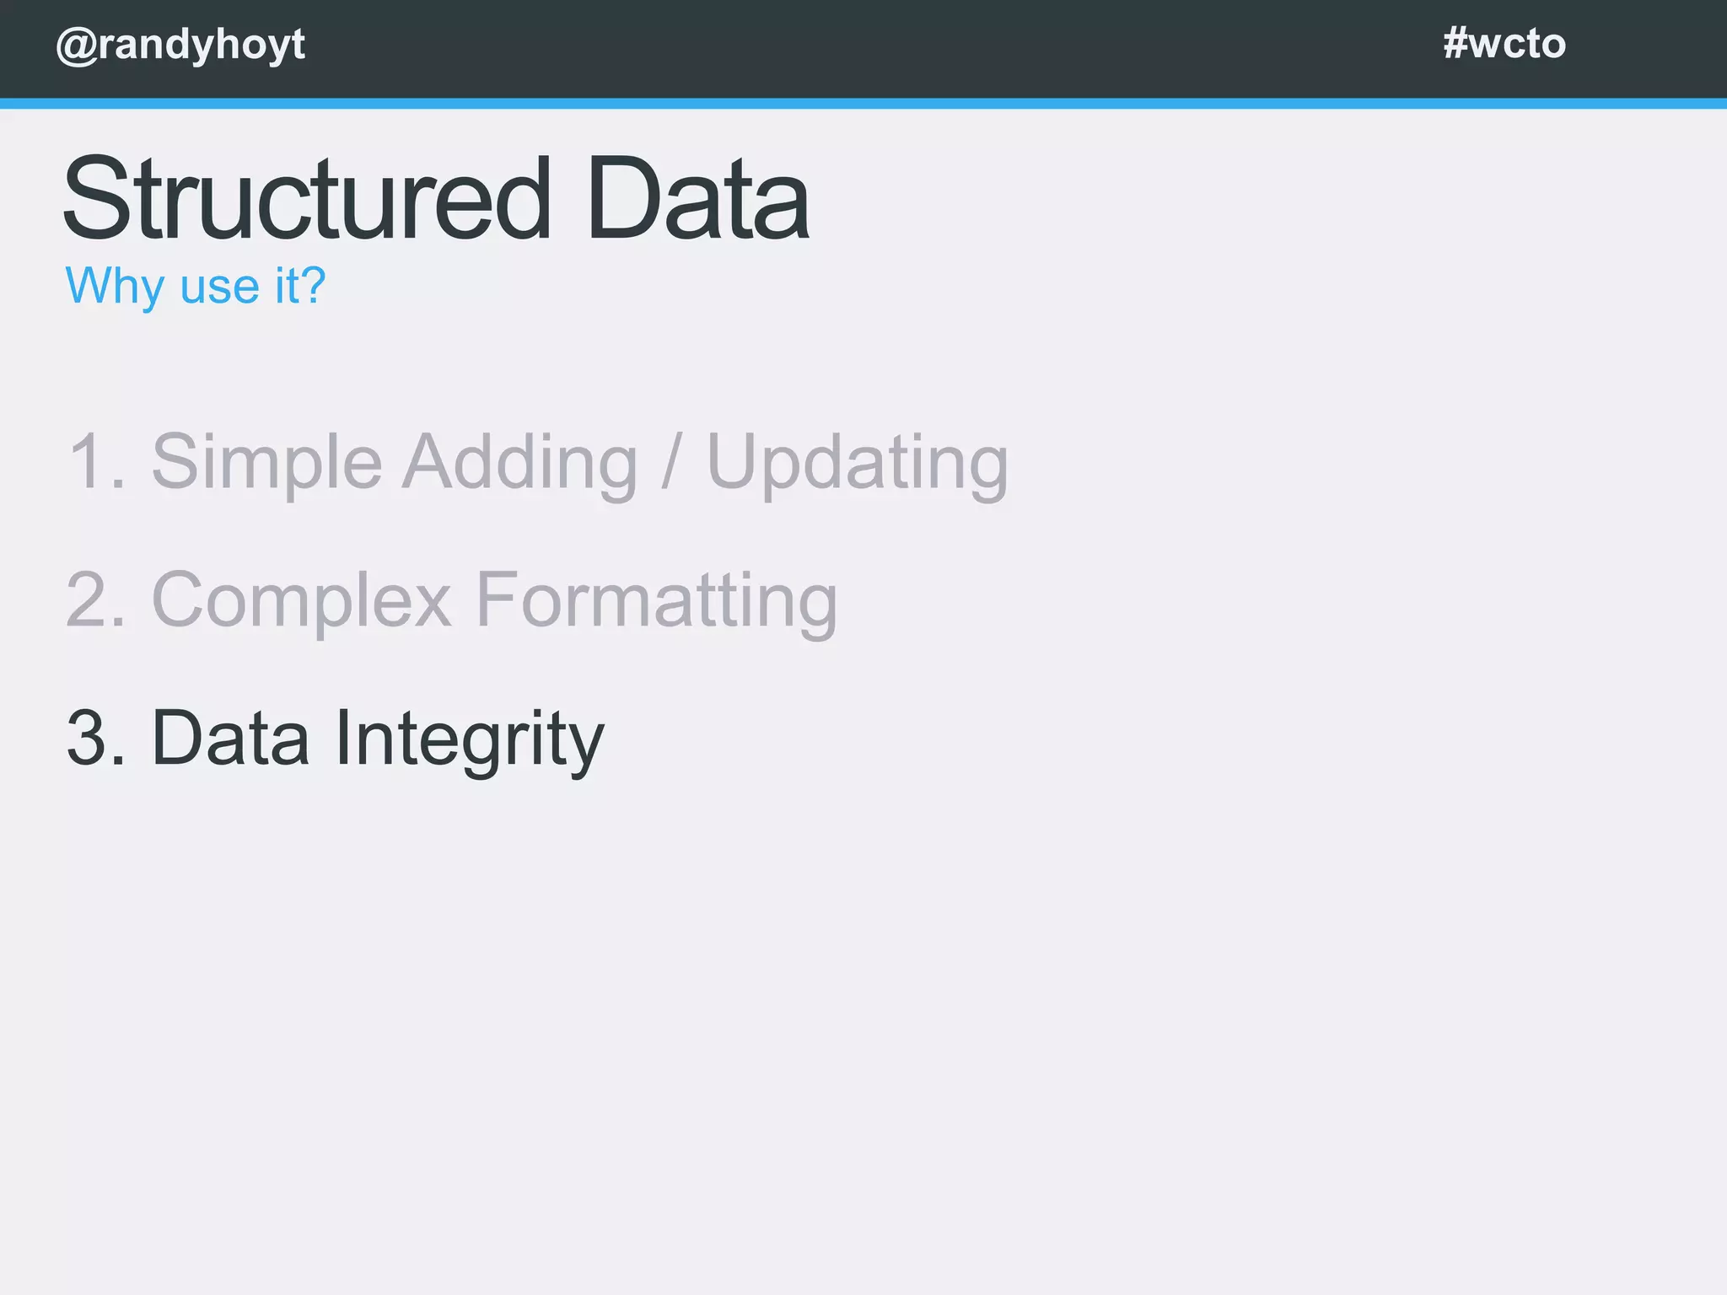Click the number '1.' list marker
Viewport: 1727px width, 1295px height.
[97, 461]
